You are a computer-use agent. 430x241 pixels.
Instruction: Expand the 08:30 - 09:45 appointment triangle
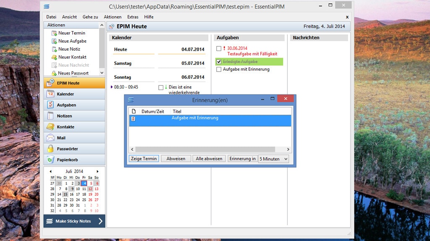tap(112, 87)
